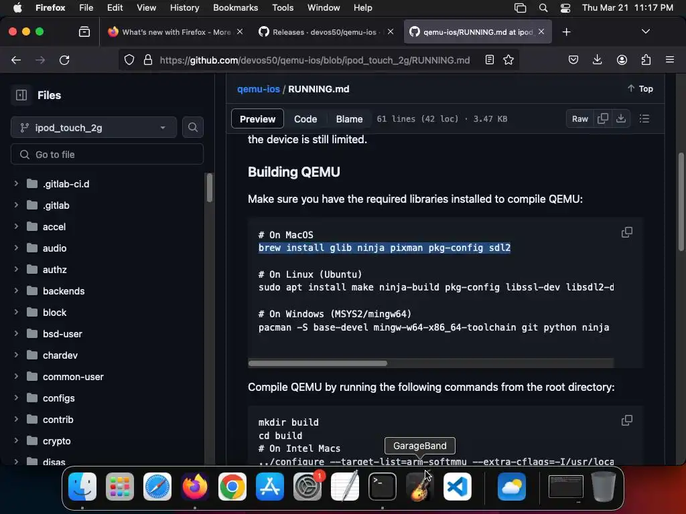Image resolution: width=686 pixels, height=514 pixels.
Task: Expand the common-user folder
Action: click(x=16, y=376)
